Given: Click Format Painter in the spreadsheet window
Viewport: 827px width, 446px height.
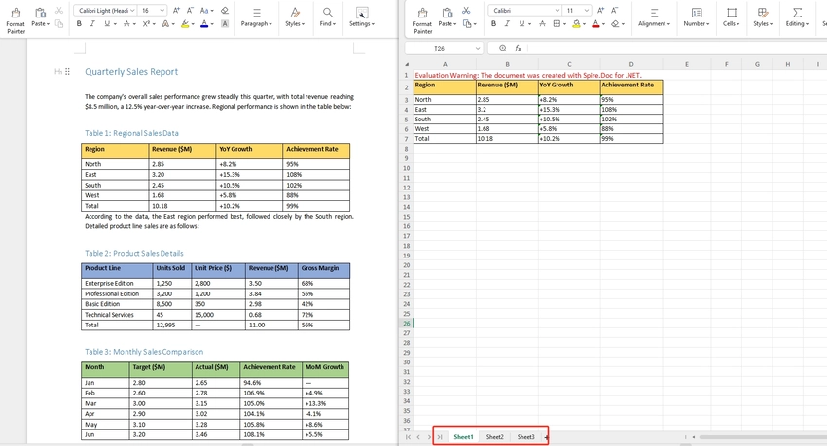Looking at the screenshot, I should point(422,20).
